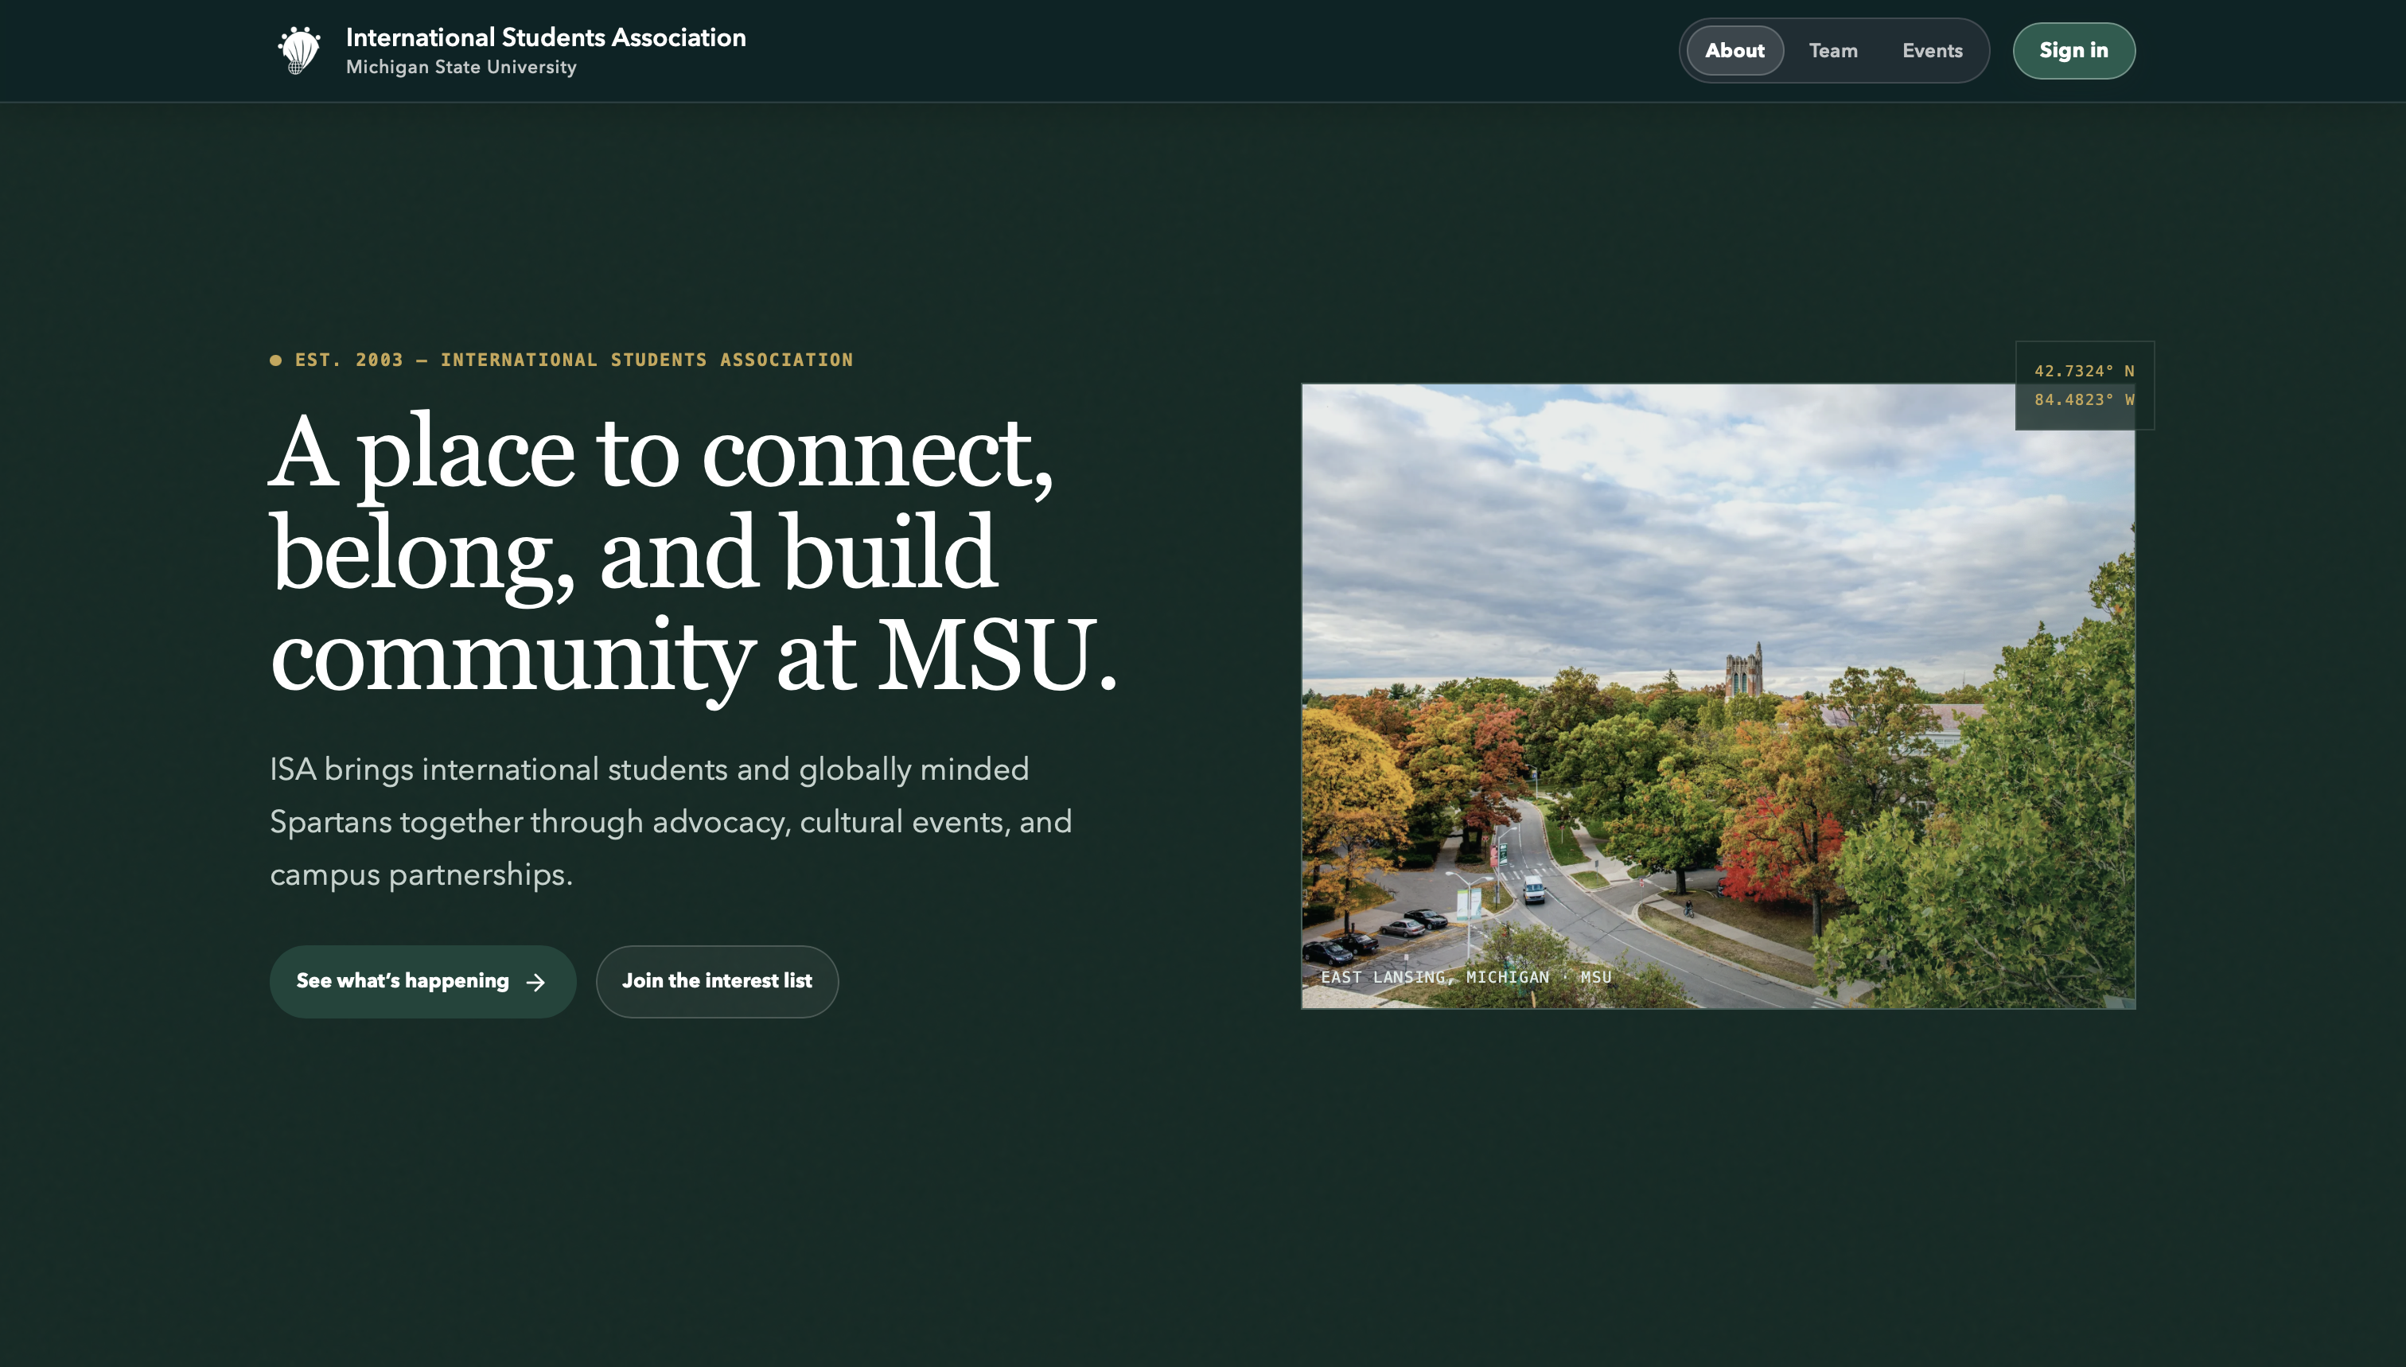2406x1367 pixels.
Task: Click the ISA globe logo icon
Action: (299, 51)
